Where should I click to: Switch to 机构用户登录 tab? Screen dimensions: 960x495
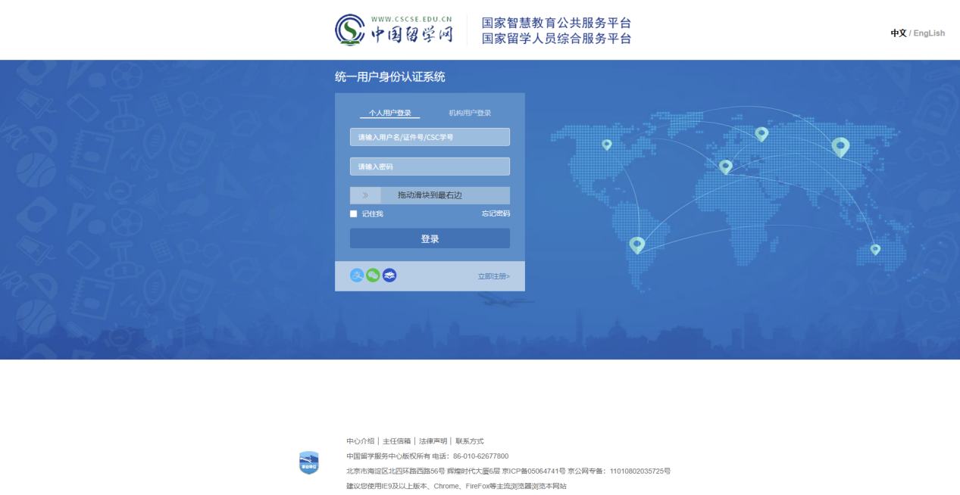[470, 113]
